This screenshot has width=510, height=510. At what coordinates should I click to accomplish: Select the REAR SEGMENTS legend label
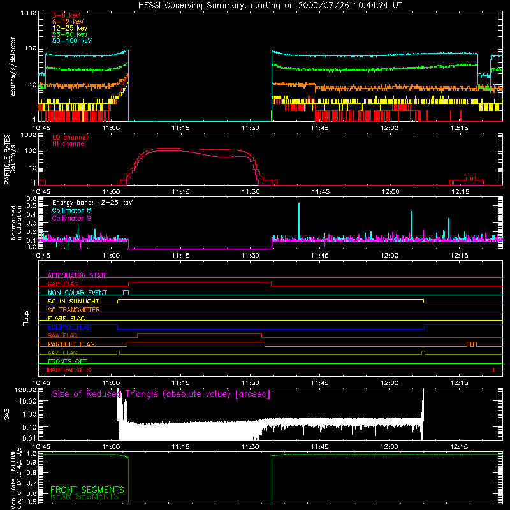[85, 496]
